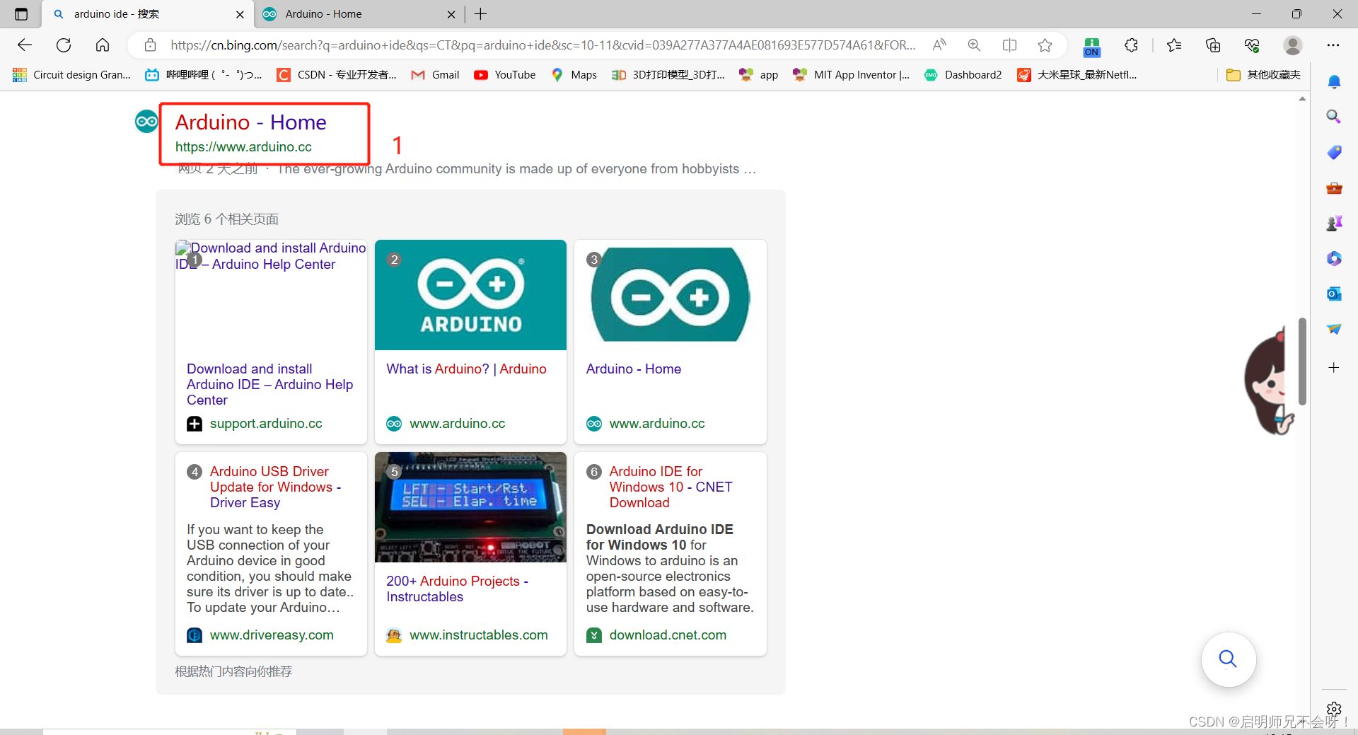The image size is (1358, 735).
Task: Click https://www.arduino.cc result URL
Action: [243, 147]
